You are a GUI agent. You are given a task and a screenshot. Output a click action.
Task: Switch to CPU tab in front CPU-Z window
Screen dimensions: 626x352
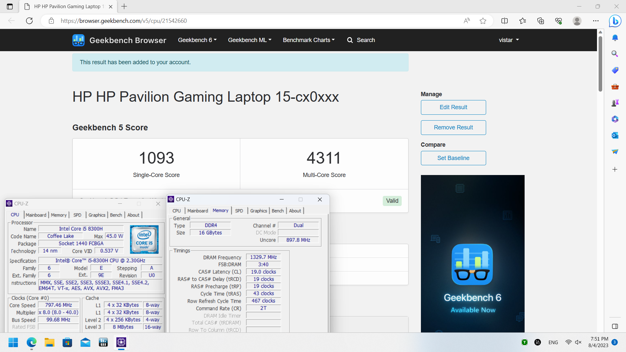tap(177, 211)
